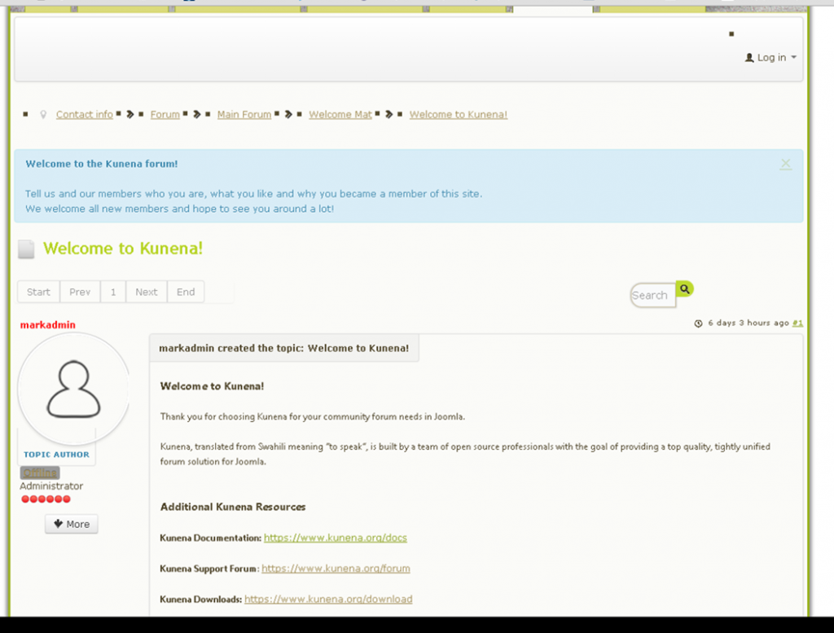Jump to End pagination button
Screen dimensions: 834x633
[x=186, y=292]
